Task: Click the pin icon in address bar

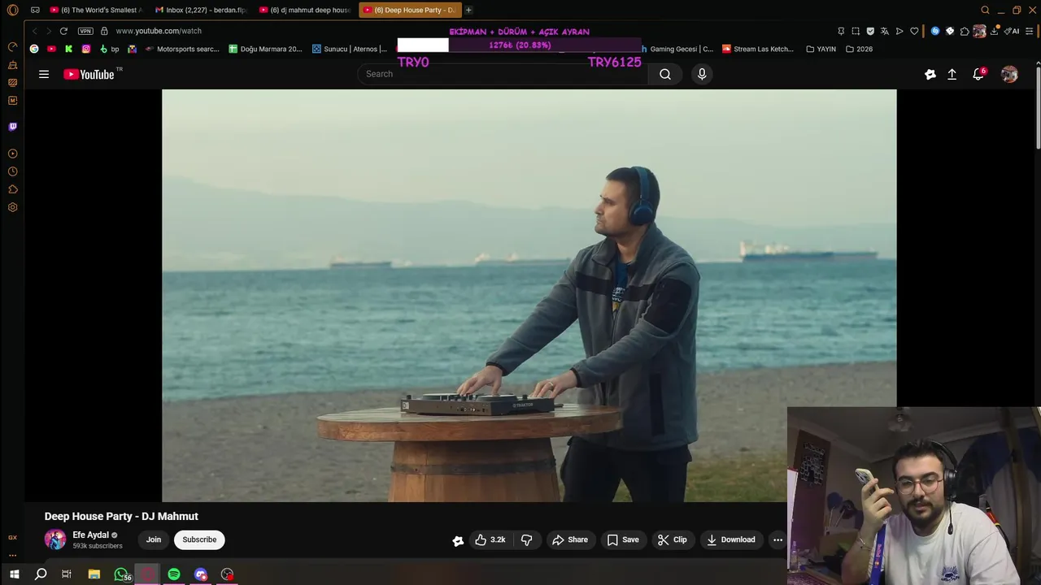Action: point(841,31)
